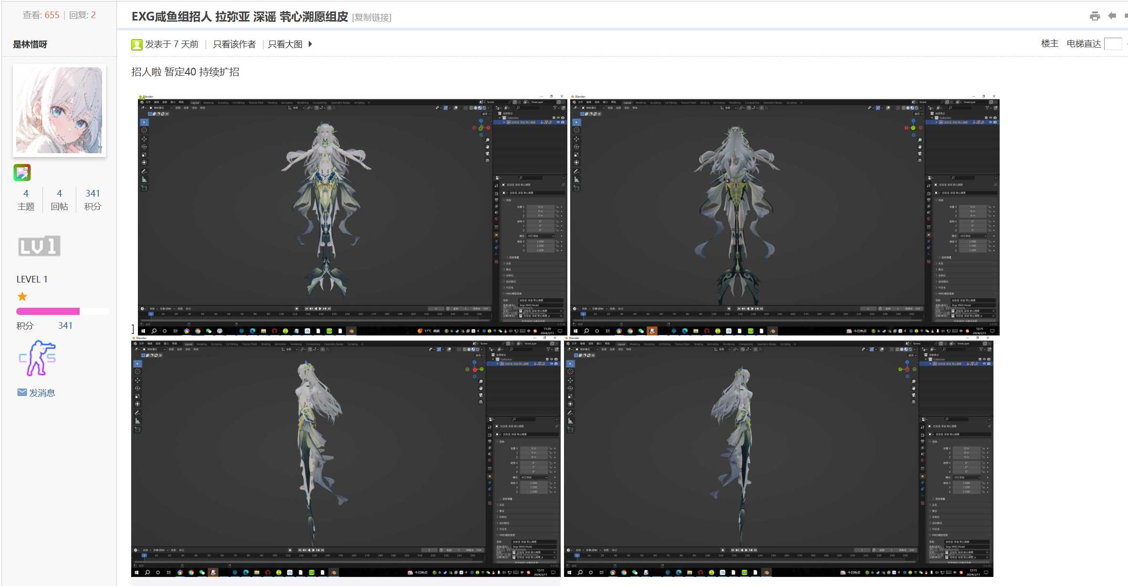Click the colorful medal badge below avatar
The image size is (1128, 586).
tap(22, 173)
